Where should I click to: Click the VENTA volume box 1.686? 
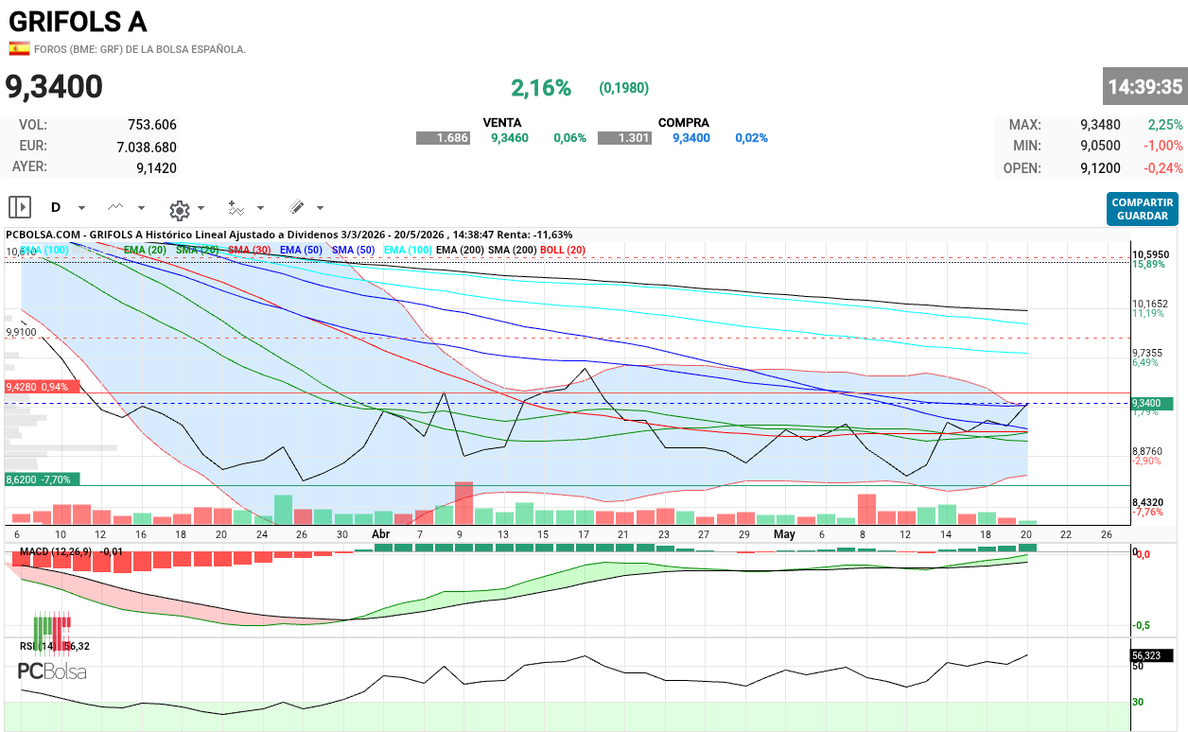pos(443,138)
